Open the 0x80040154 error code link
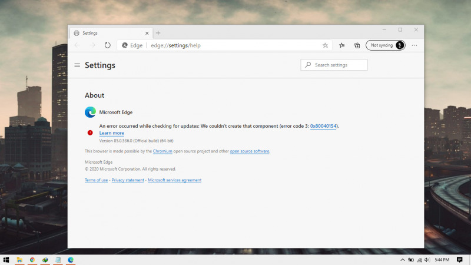Viewport: 471px width, 265px height. point(323,126)
